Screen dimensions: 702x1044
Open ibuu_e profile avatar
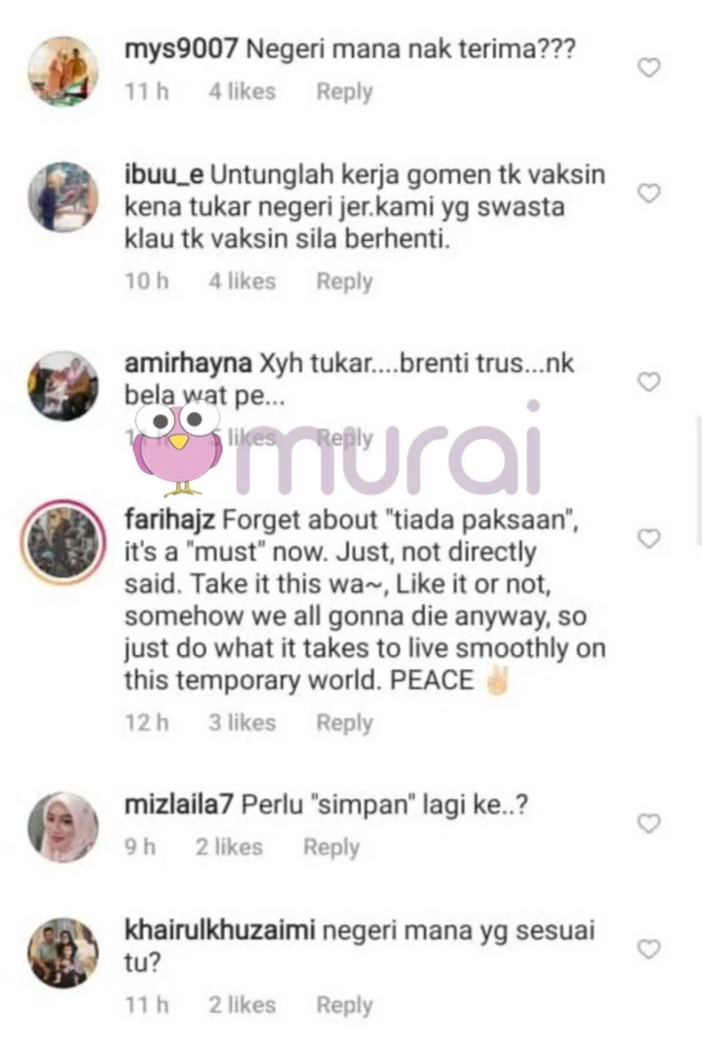(63, 196)
